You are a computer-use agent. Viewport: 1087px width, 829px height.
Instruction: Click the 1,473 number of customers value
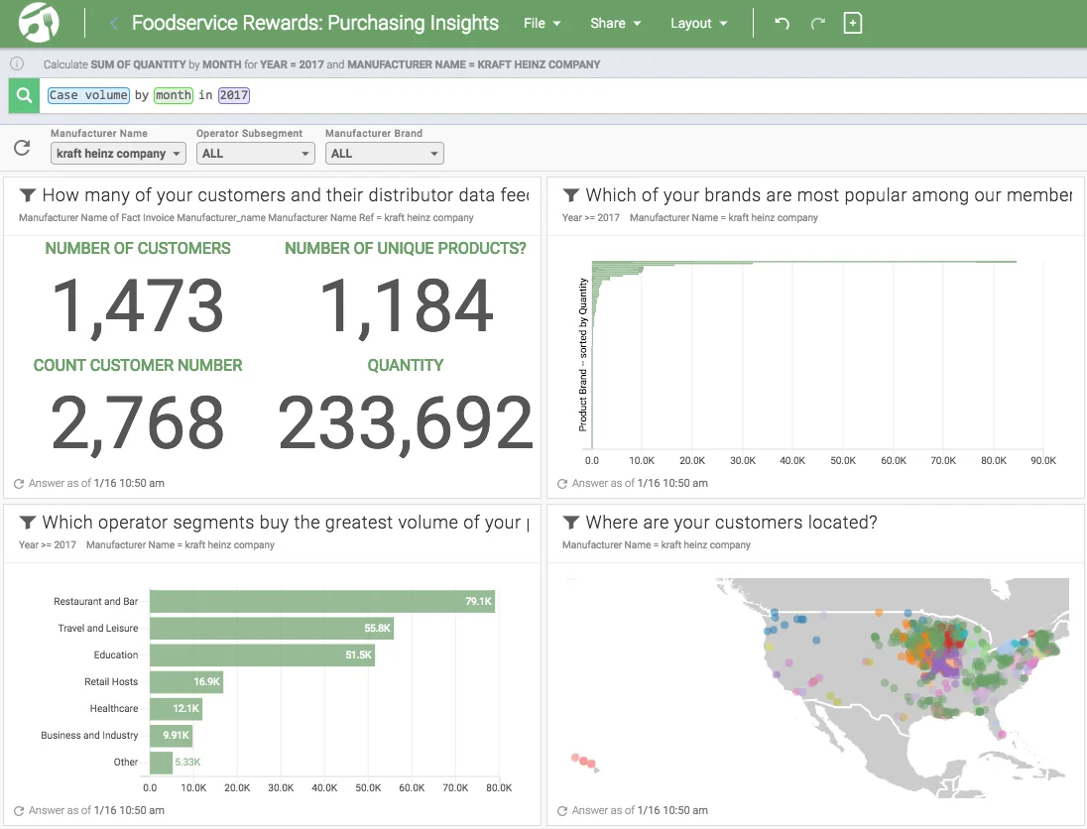(x=137, y=306)
